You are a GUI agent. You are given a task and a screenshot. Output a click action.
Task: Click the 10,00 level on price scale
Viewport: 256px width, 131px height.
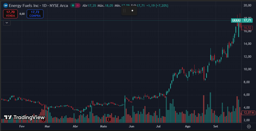(x=247, y=69)
